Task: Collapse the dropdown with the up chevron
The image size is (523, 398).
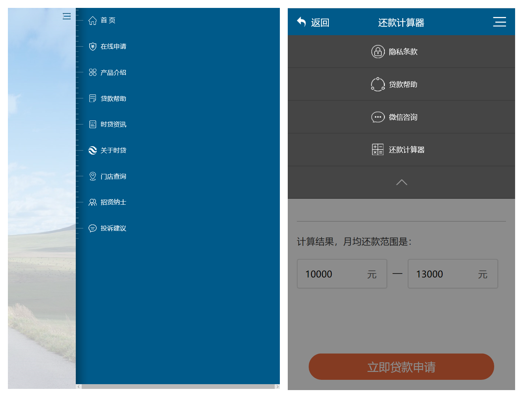Action: 401,182
